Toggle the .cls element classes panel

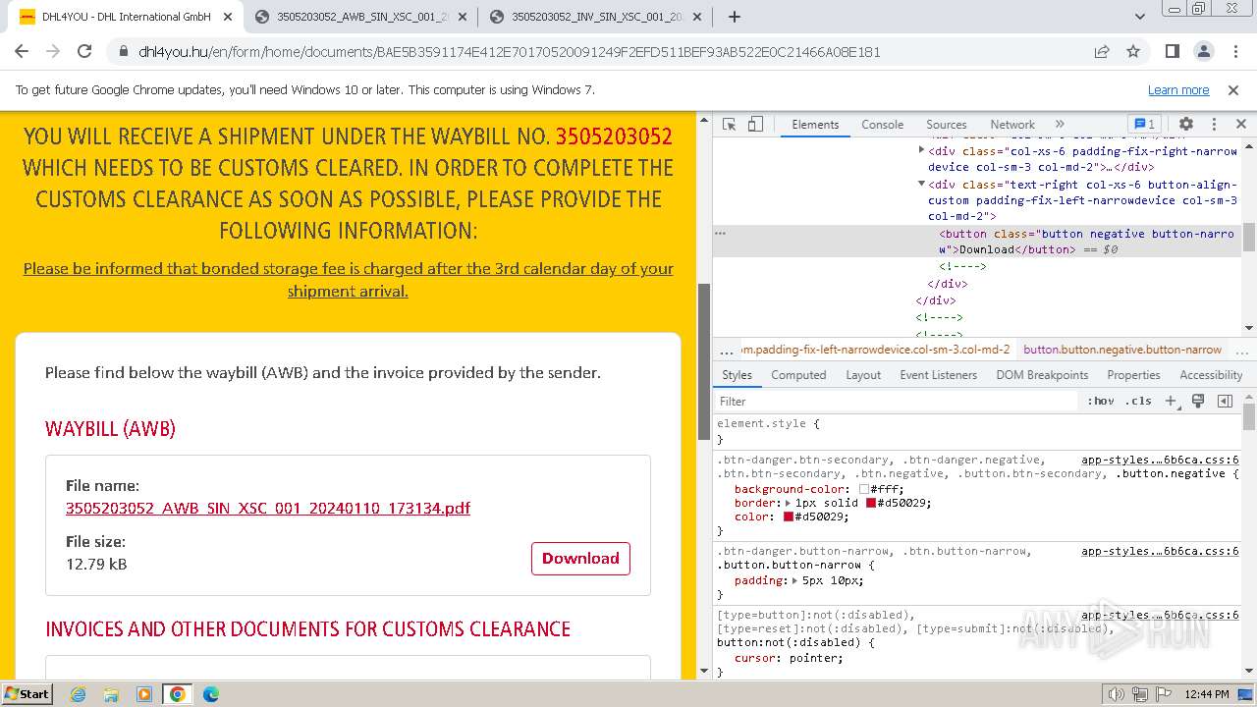[x=1139, y=401]
